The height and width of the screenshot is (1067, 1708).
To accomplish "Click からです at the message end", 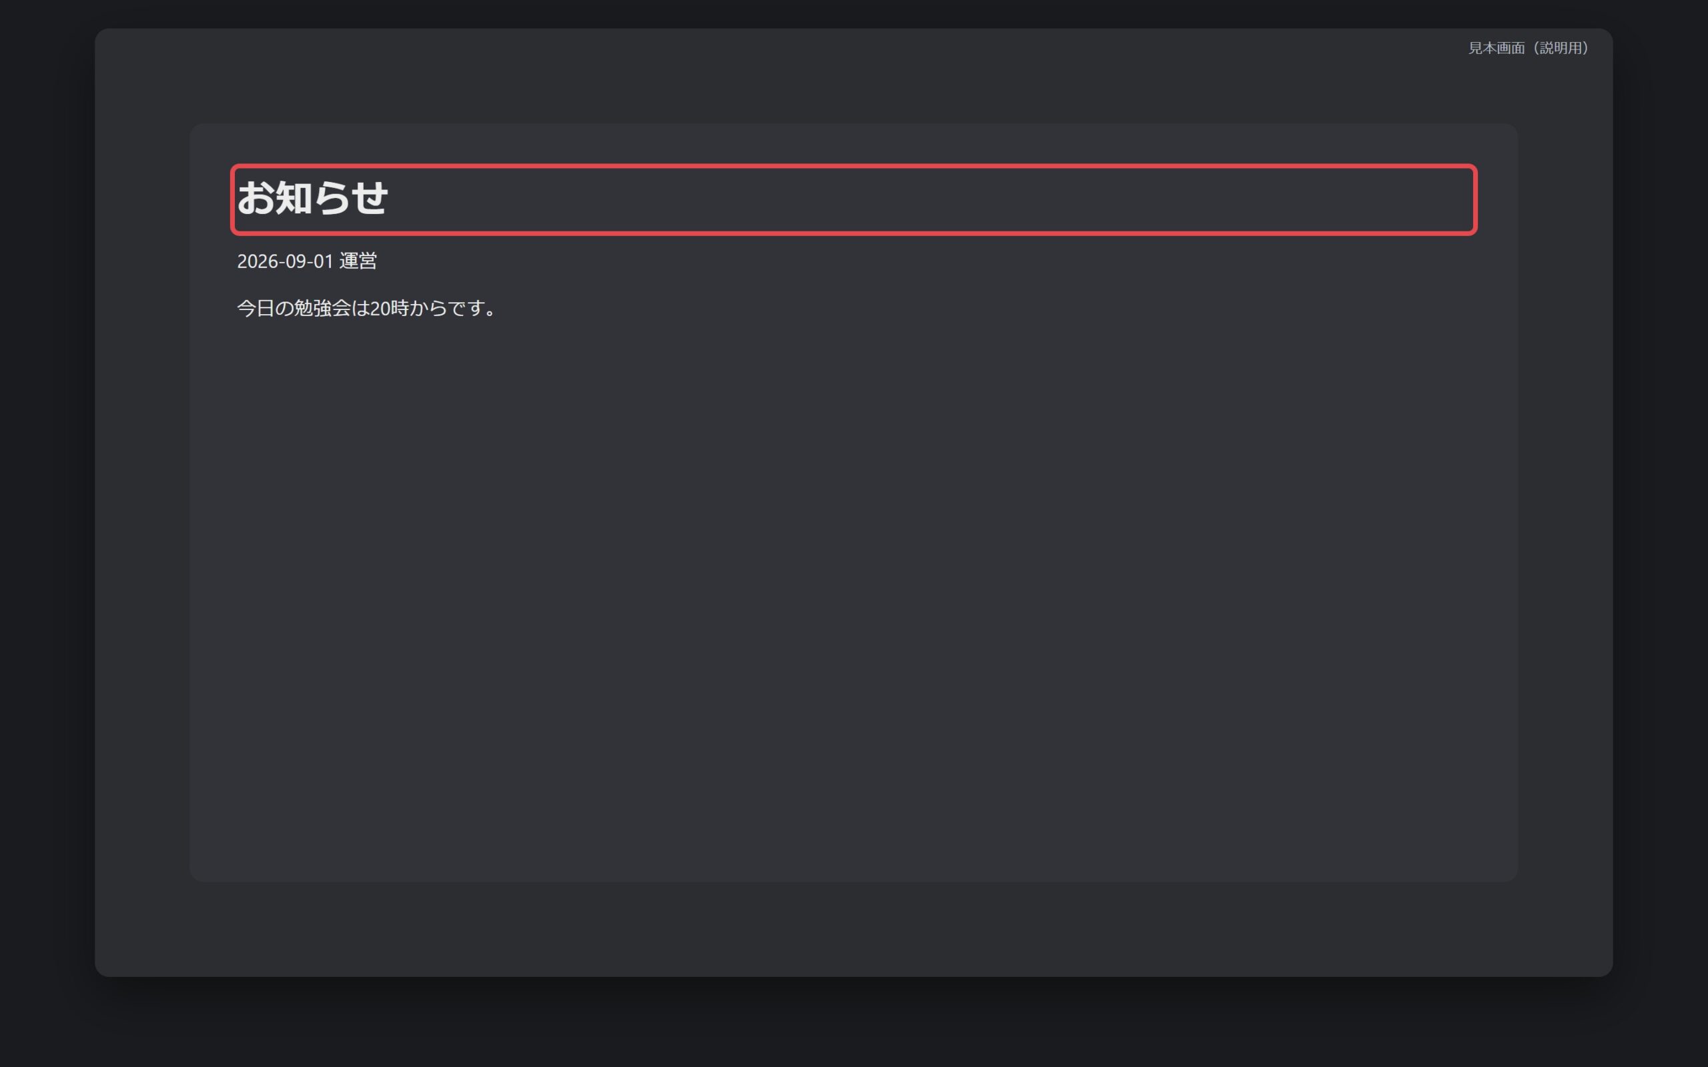I will (x=447, y=308).
